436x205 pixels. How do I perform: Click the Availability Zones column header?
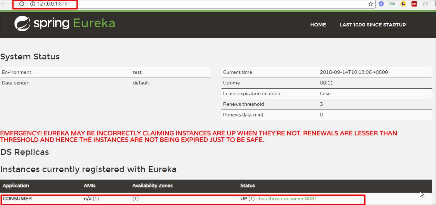[152, 185]
